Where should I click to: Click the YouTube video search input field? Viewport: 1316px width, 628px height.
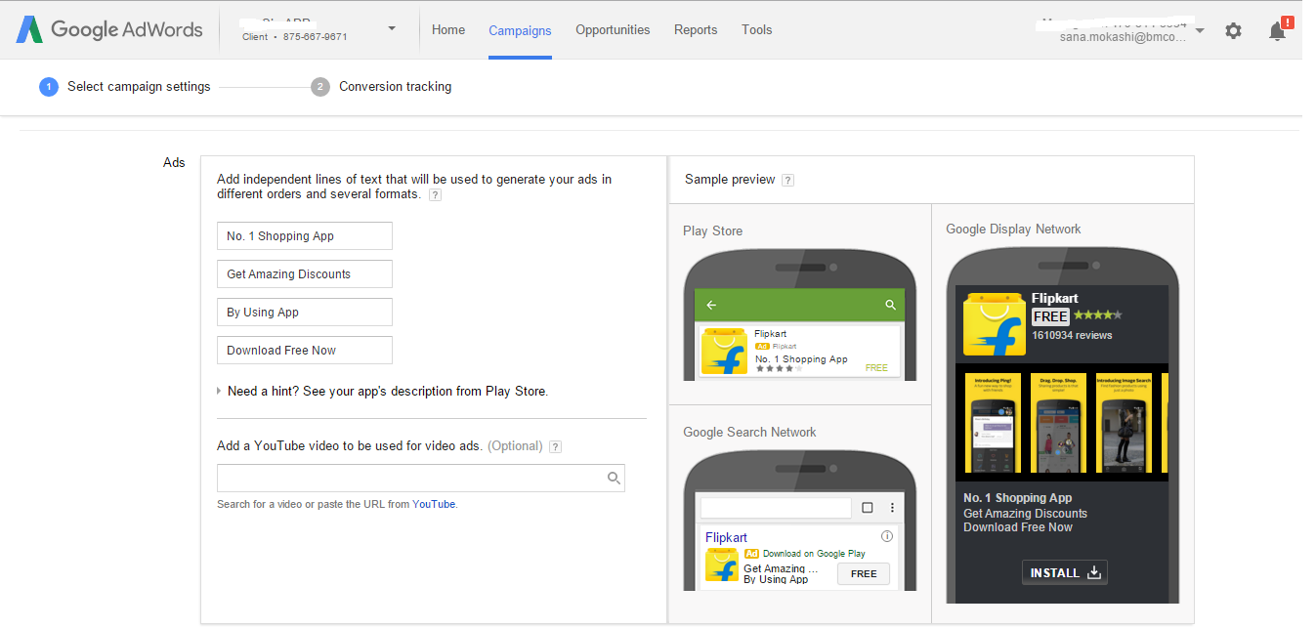tap(420, 479)
